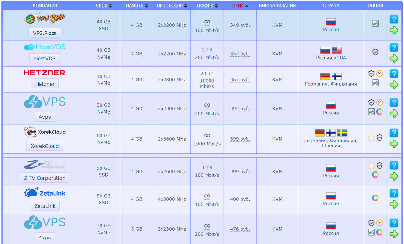
Task: Open help icon in VPS.Pizza row
Action: (394, 19)
